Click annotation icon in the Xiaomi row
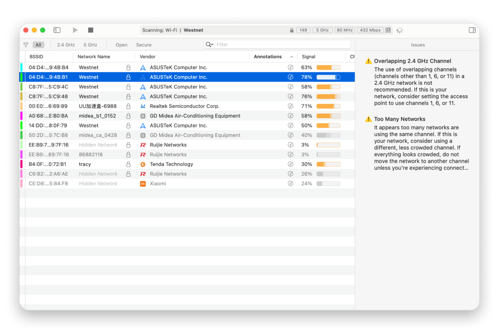 tap(290, 184)
